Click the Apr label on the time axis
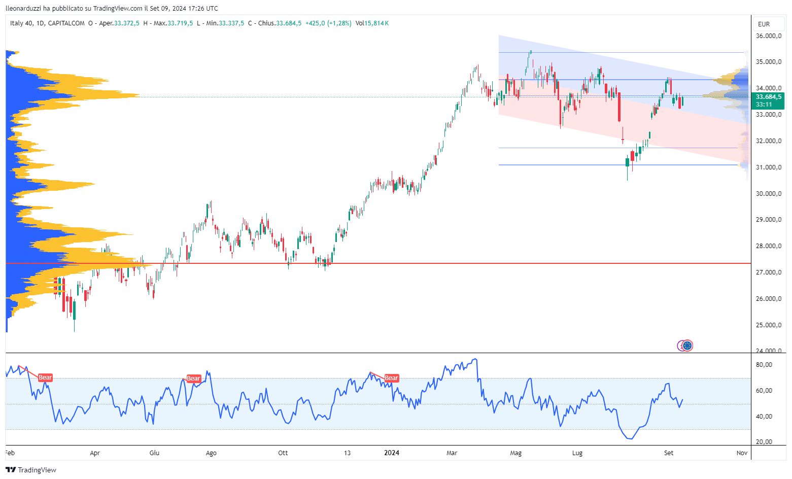Screen dimensions: 792x479 [x=95, y=453]
